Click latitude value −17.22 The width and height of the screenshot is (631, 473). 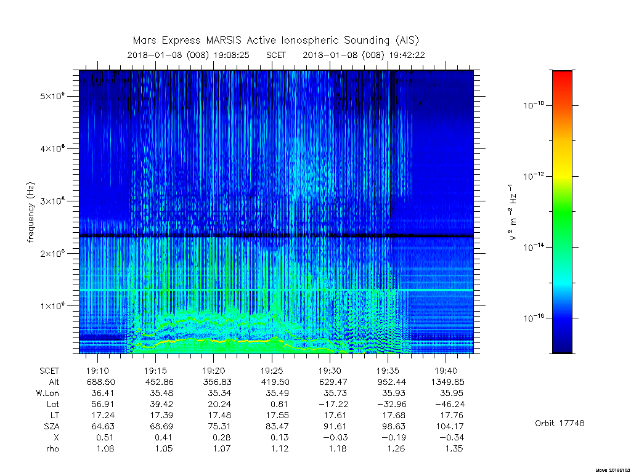(333, 404)
